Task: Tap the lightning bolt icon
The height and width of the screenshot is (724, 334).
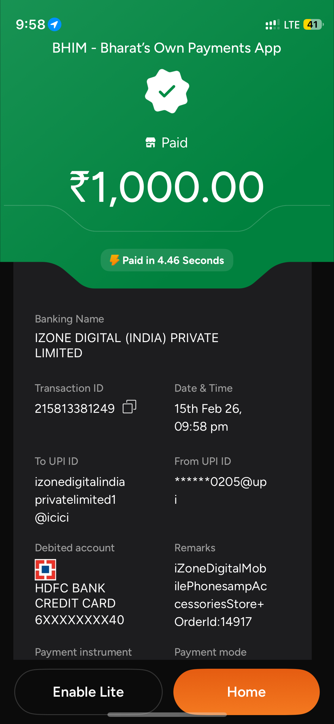Action: tap(115, 260)
